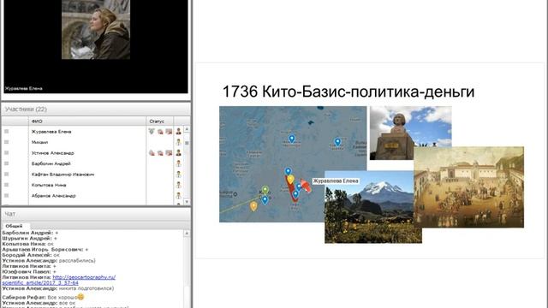Viewport: 548px width, 308px height.
Task: Click the chat scroll-up arrow
Action: click(x=187, y=233)
